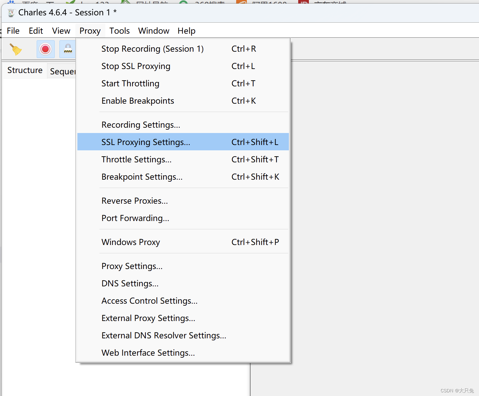Viewport: 479px width, 396px height.
Task: Open the Help menu
Action: (x=186, y=31)
